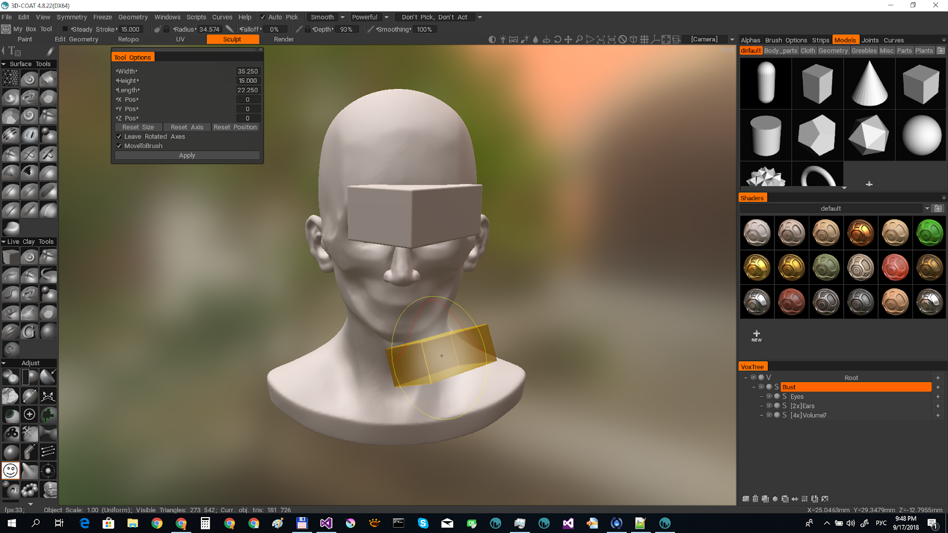948x533 pixels.
Task: Select the wireframe mesh tool in Surface Tools
Action: tap(11, 78)
